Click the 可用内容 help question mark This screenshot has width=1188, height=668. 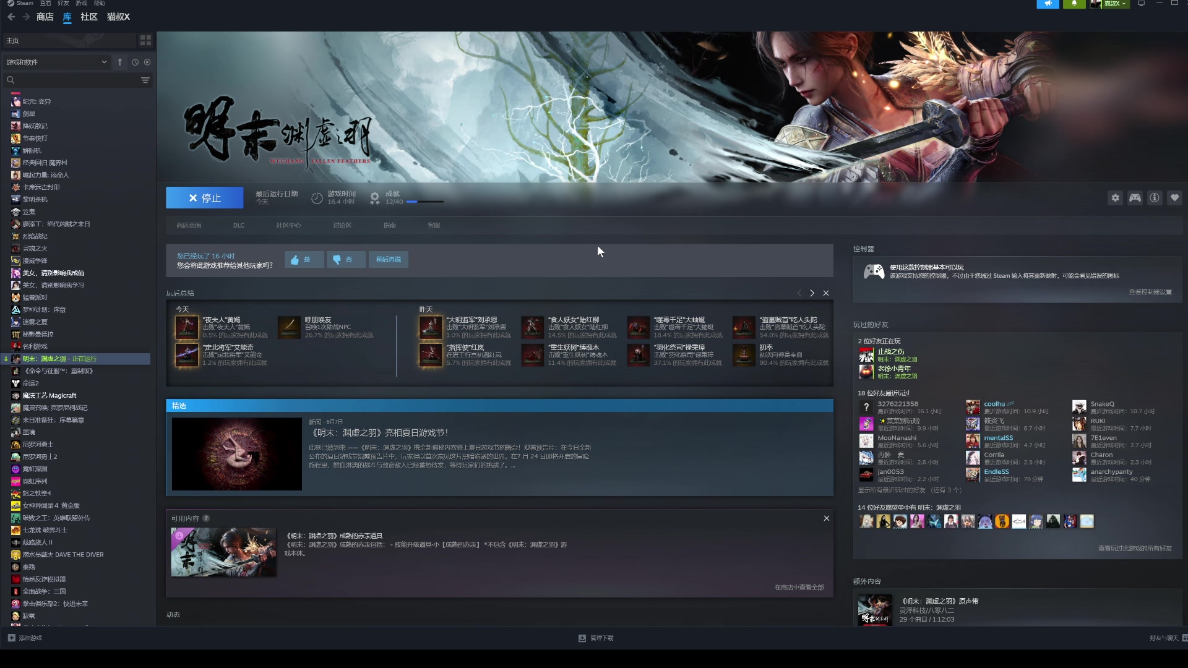[x=206, y=518]
